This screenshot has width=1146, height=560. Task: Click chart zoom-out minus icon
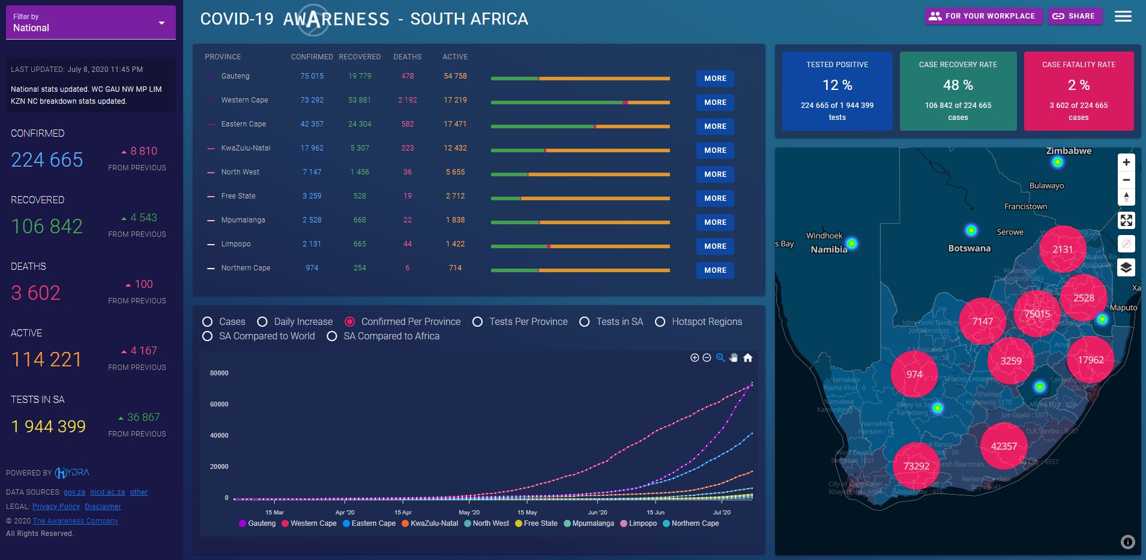pyautogui.click(x=707, y=358)
